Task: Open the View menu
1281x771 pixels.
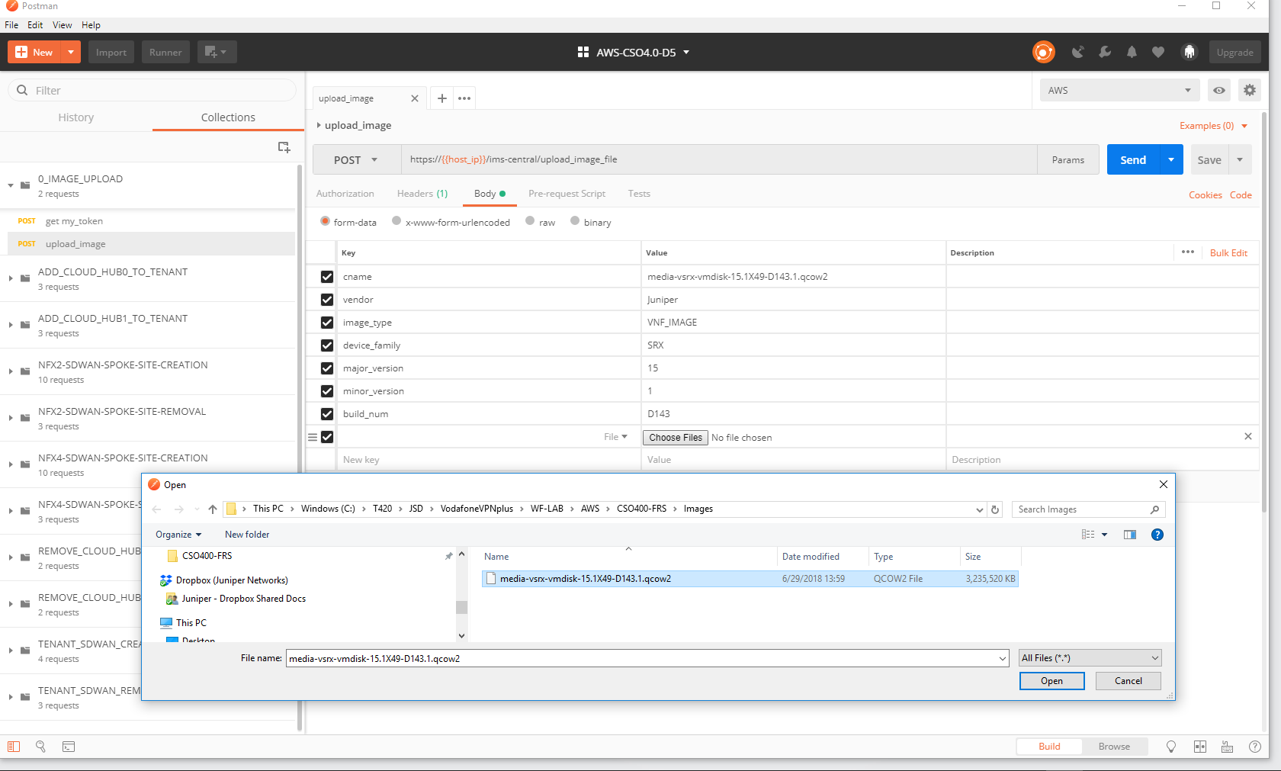Action: coord(62,24)
